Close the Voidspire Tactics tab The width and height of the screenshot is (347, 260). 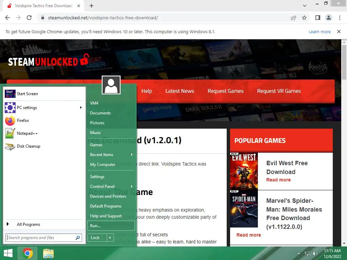coord(79,6)
